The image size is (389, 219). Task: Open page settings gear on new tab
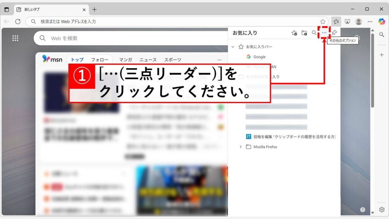click(357, 38)
